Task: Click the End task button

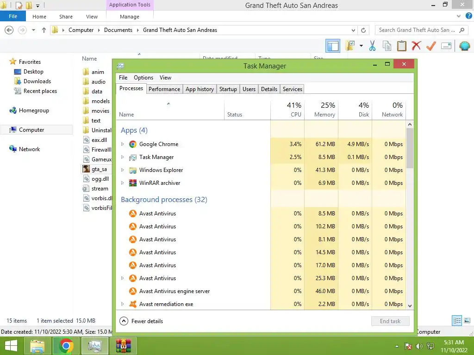Action: 390,321
